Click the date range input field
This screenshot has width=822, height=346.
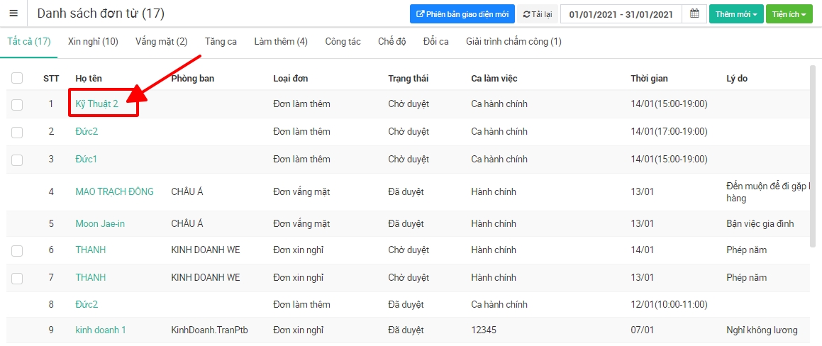[621, 14]
